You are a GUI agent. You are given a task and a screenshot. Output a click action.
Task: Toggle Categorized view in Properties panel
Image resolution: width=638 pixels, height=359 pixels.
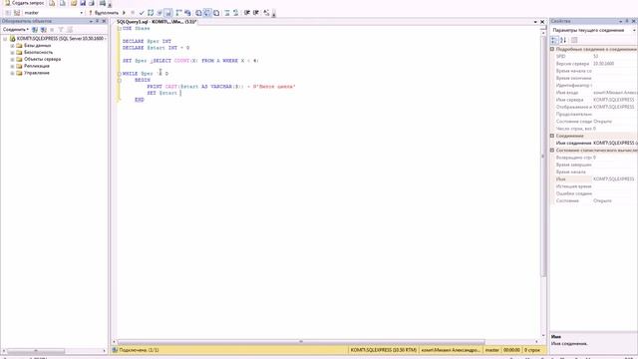click(554, 40)
